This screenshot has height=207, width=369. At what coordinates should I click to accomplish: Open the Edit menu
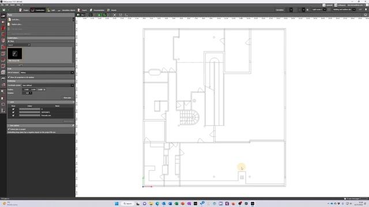pos(7,5)
